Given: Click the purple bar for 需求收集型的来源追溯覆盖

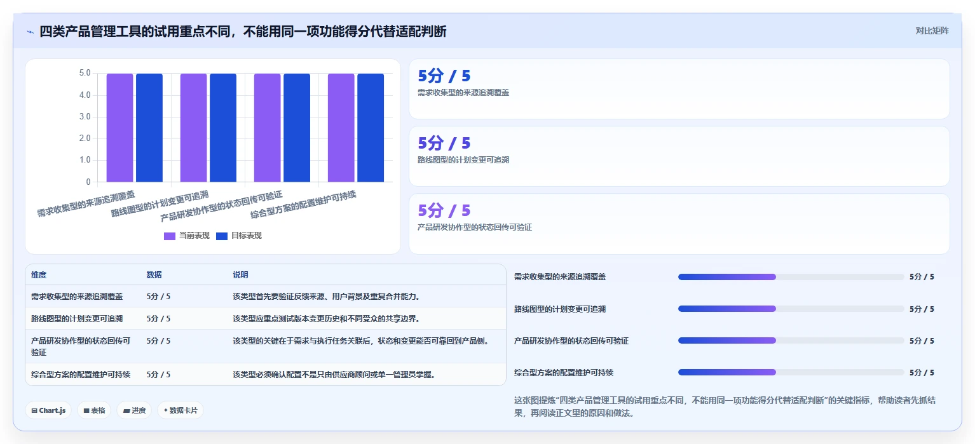Looking at the screenshot, I should pos(119,128).
